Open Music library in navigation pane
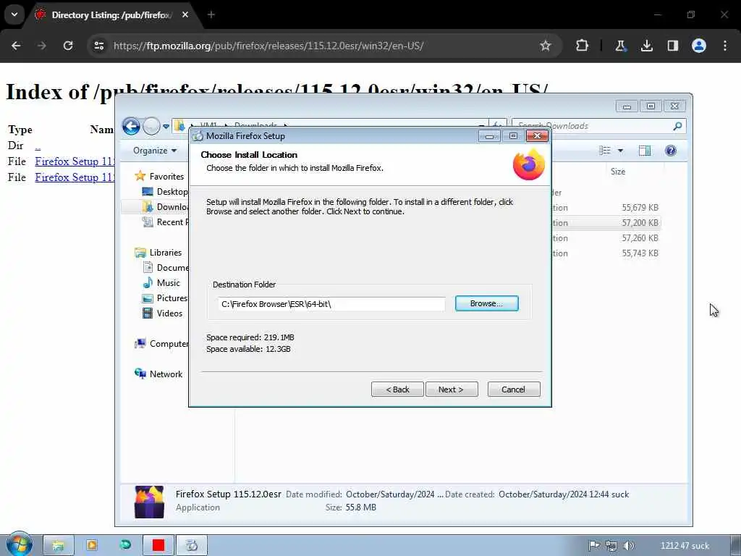Viewport: 741px width, 556px height. point(161,283)
